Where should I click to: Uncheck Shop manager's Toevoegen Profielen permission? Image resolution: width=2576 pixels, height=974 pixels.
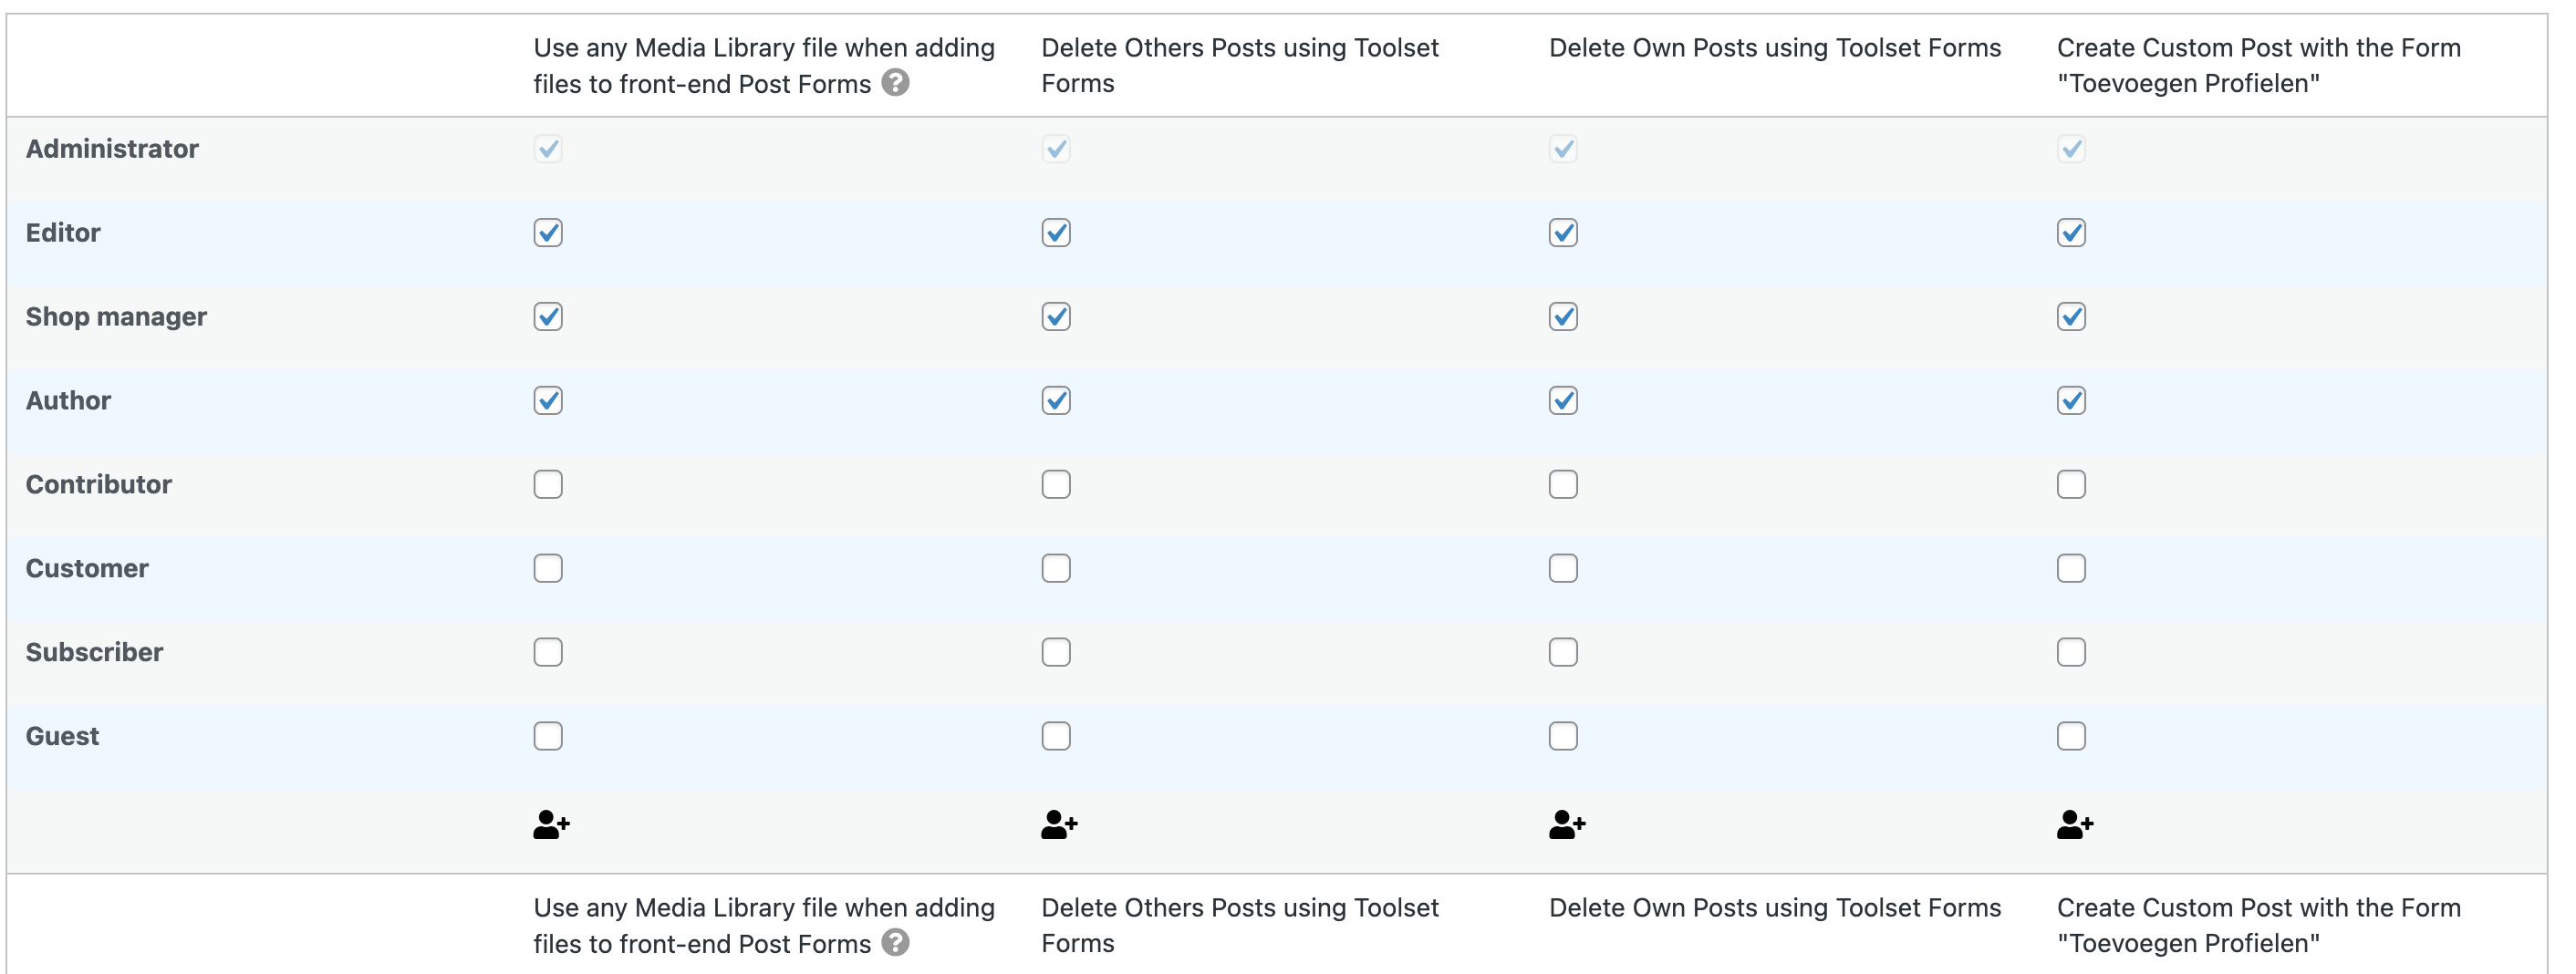[2071, 317]
